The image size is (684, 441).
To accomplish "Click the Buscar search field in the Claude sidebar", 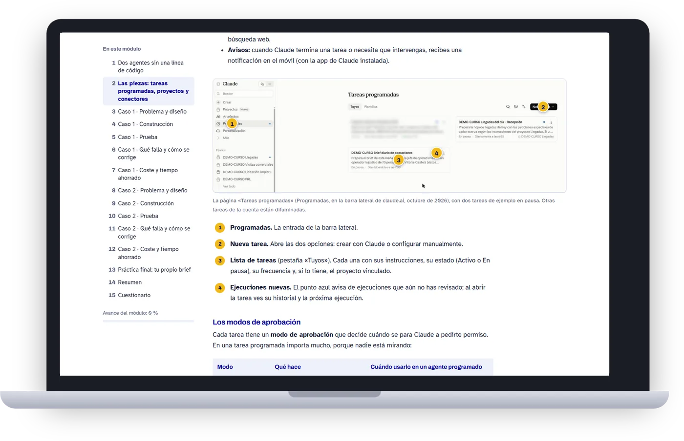I will [244, 94].
